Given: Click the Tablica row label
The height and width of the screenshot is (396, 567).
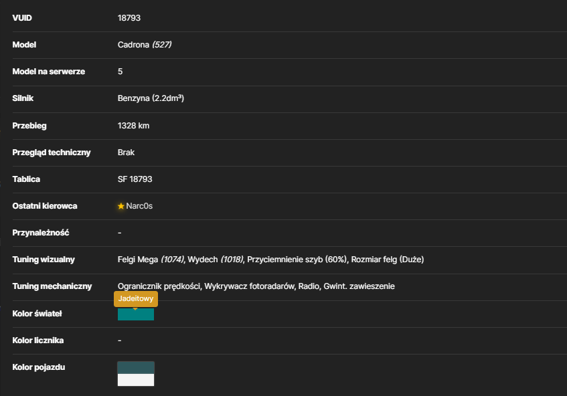Looking at the screenshot, I should tap(26, 179).
